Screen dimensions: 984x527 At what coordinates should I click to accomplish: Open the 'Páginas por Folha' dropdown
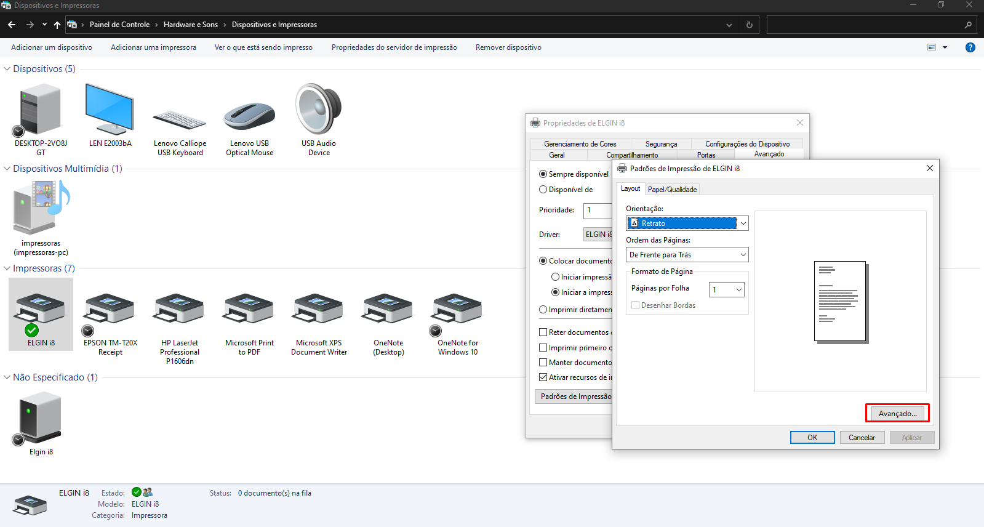click(x=727, y=289)
